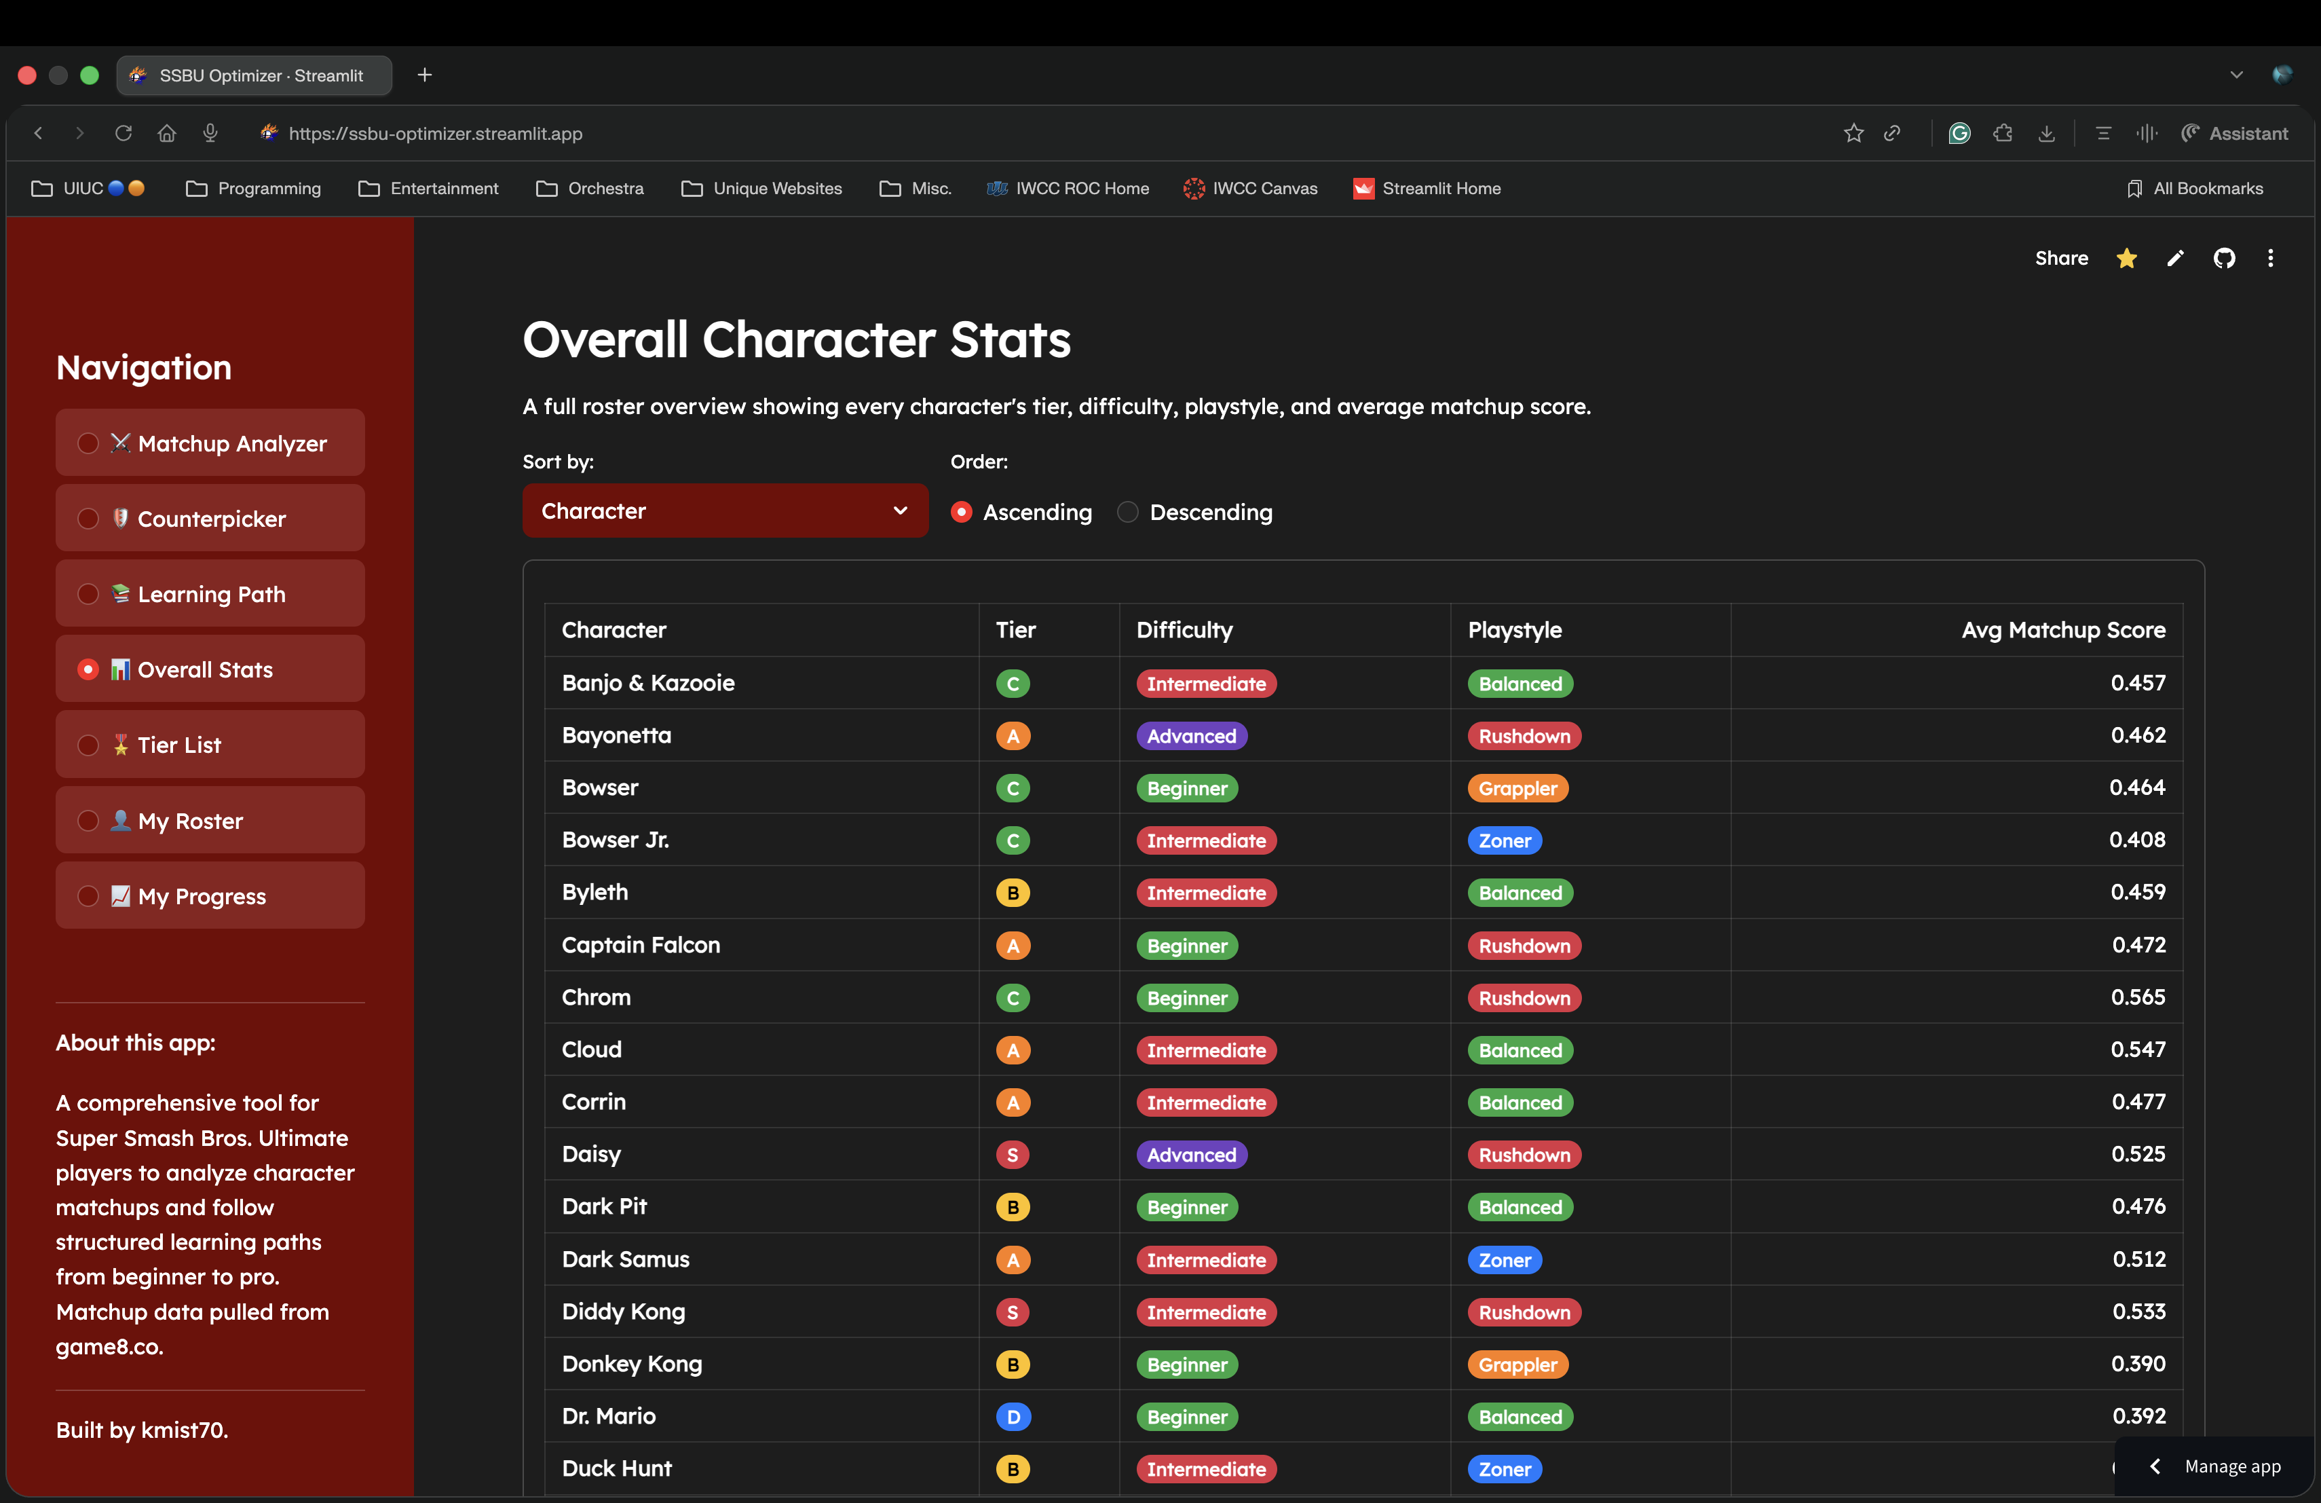2321x1503 pixels.
Task: Open the extensions puzzle icon
Action: tap(2003, 134)
